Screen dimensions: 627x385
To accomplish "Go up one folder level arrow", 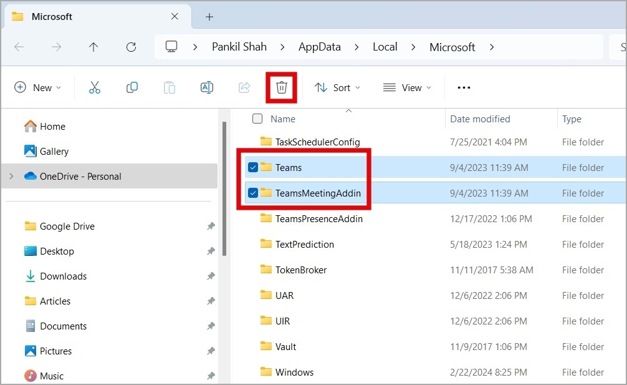I will (93, 47).
